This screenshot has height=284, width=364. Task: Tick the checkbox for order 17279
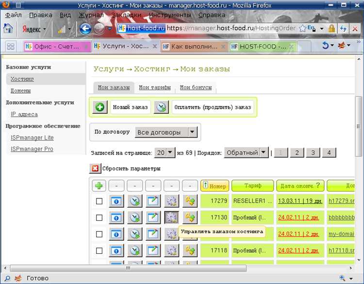coord(99,201)
